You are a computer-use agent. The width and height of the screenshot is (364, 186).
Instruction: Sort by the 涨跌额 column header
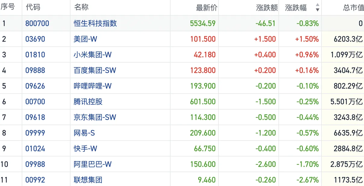267,8
